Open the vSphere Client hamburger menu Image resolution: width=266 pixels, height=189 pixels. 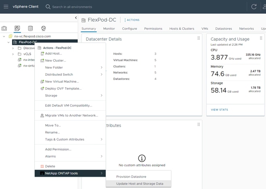(6, 7)
